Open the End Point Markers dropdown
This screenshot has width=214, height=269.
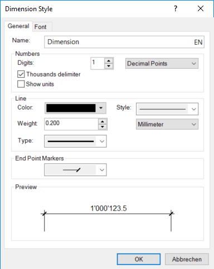point(75,170)
